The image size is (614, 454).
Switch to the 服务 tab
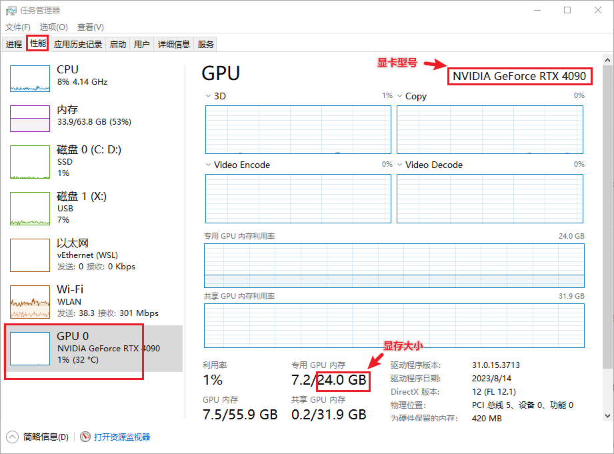tap(205, 44)
